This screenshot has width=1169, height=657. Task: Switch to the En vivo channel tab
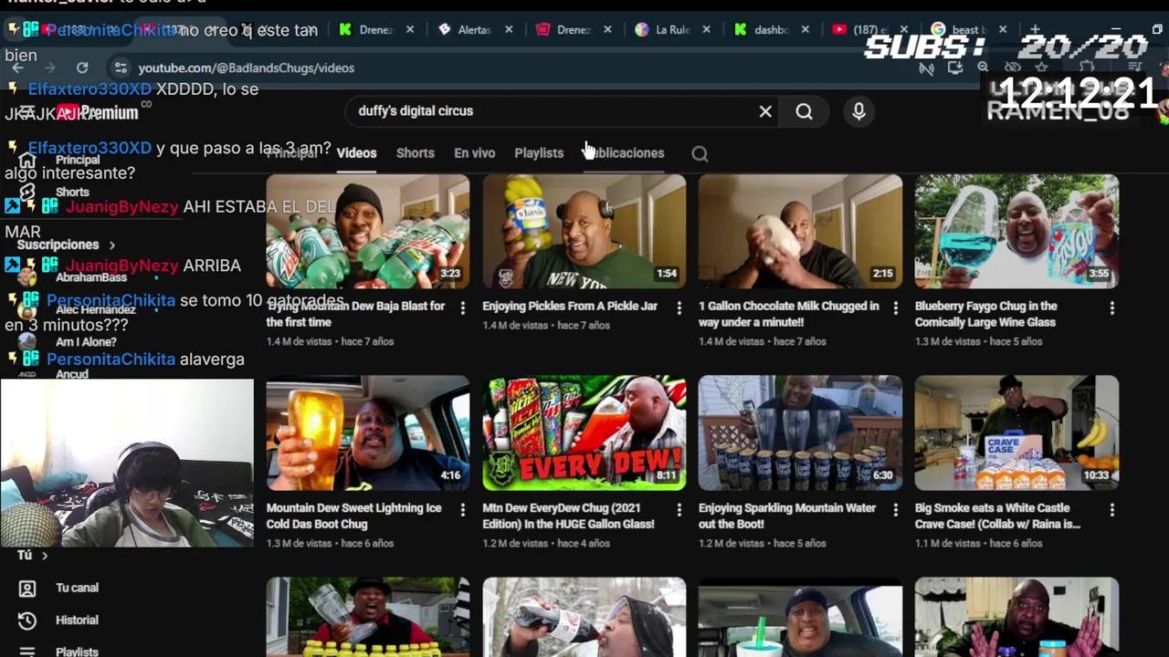coord(475,153)
